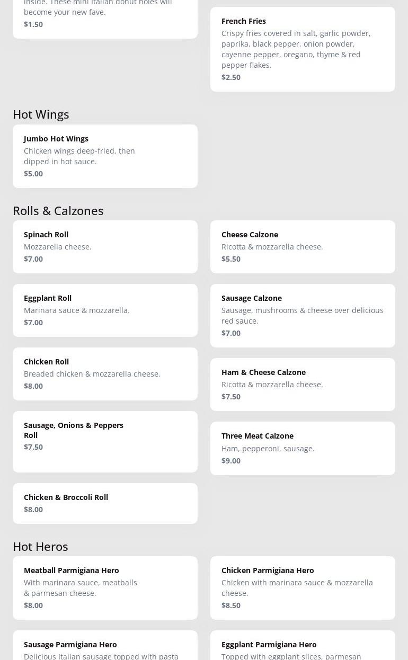Click the $9.00 price on Three Meat Calzone
Image resolution: width=408 pixels, height=660 pixels.
coord(231,460)
